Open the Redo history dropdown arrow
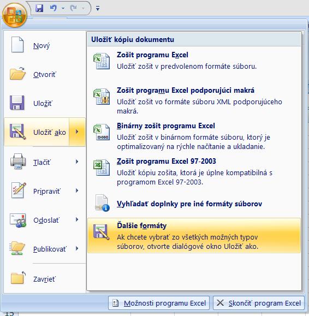 (83, 9)
